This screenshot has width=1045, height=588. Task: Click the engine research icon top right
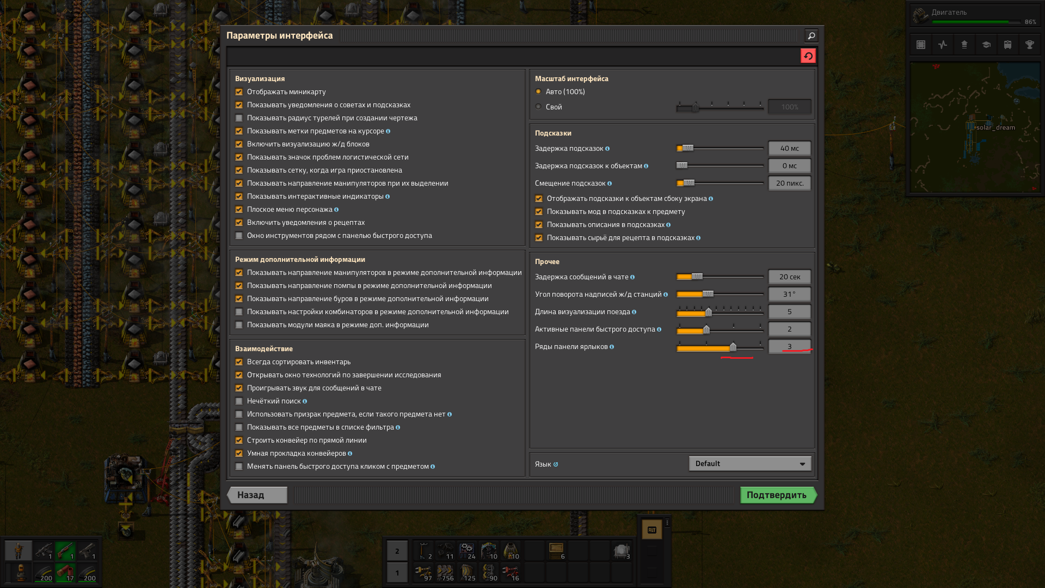tap(920, 16)
